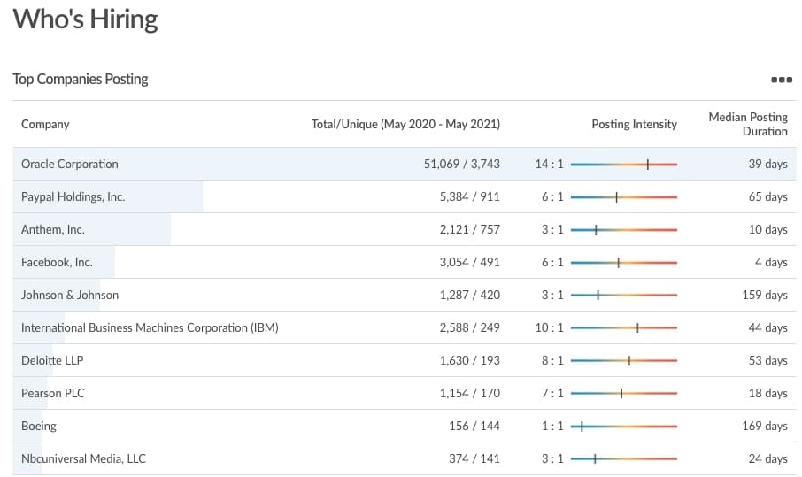
Task: Click the Median Posting Duration header
Action: pos(748,124)
